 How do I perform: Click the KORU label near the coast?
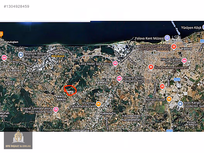click(x=20, y=48)
